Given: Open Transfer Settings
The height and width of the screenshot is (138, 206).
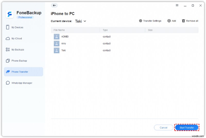Looking at the screenshot, I should (x=150, y=21).
